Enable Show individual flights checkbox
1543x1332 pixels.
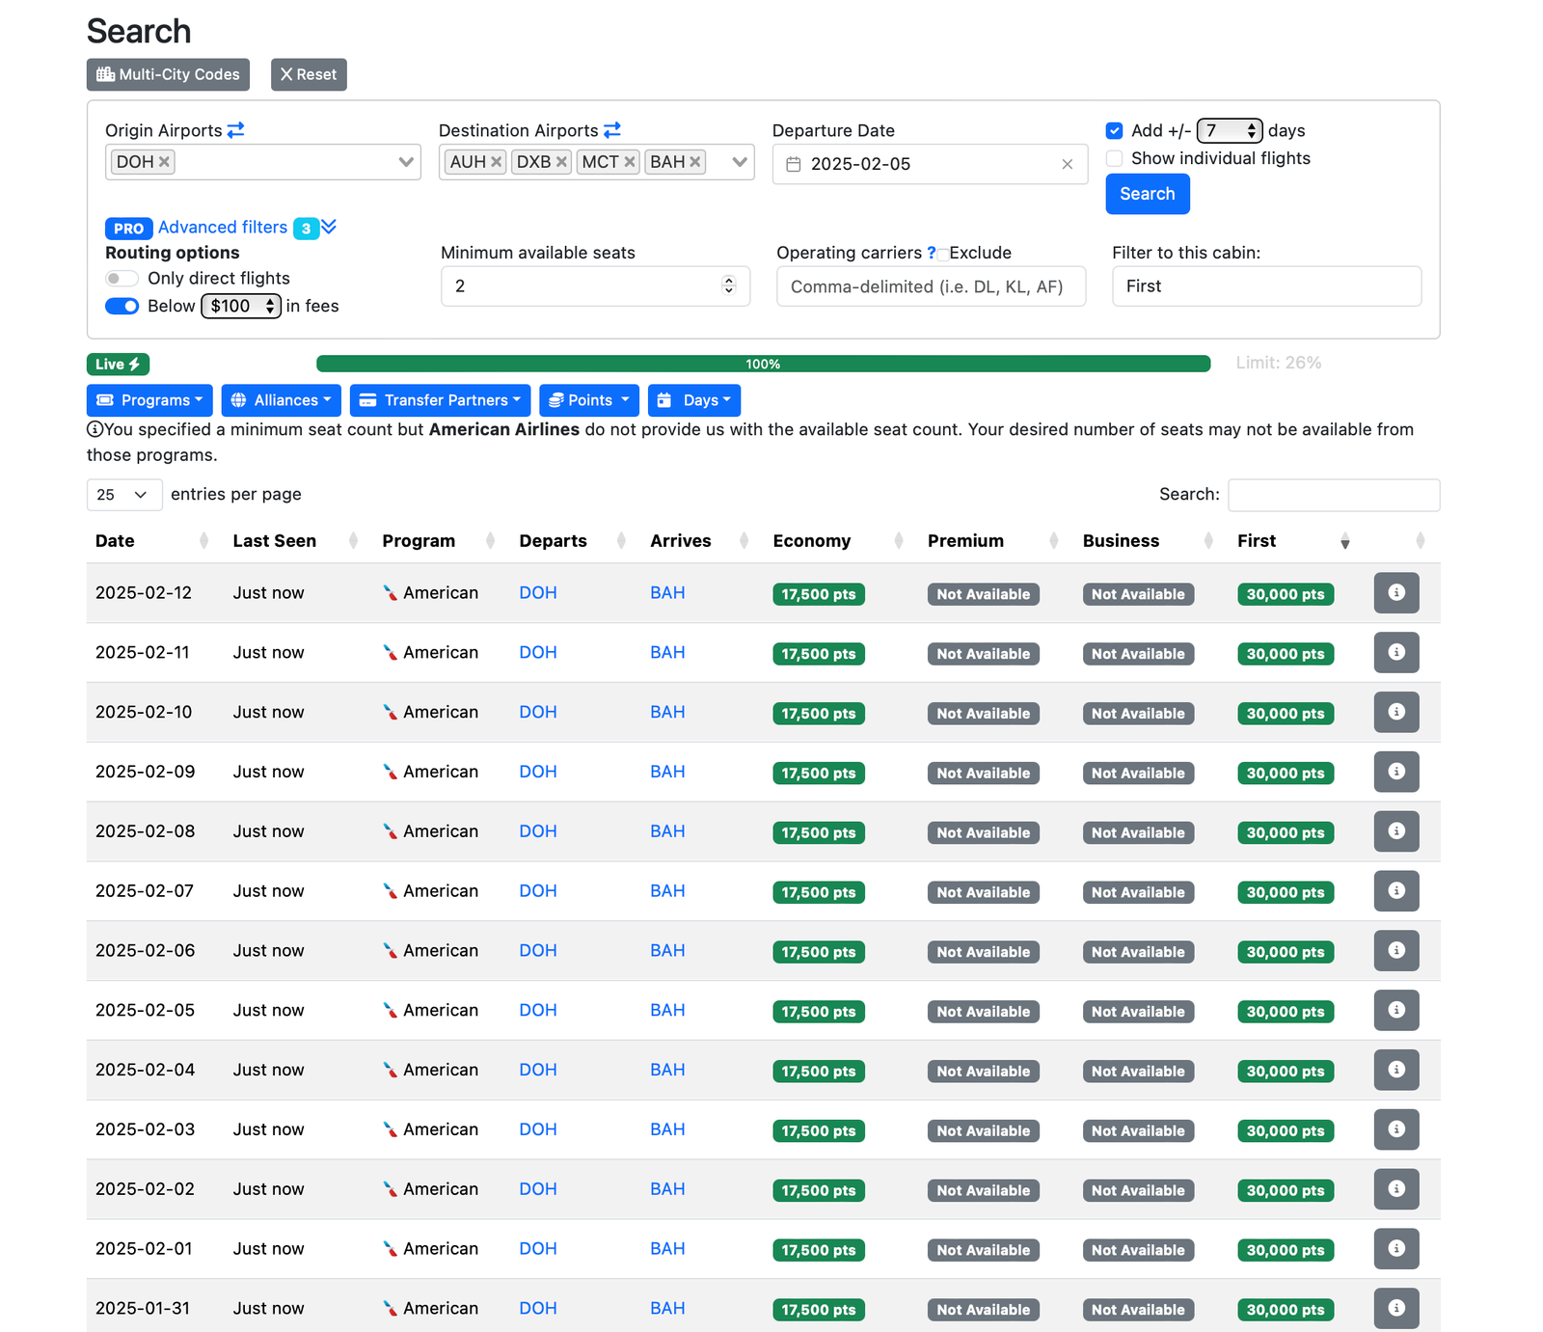[x=1115, y=159]
